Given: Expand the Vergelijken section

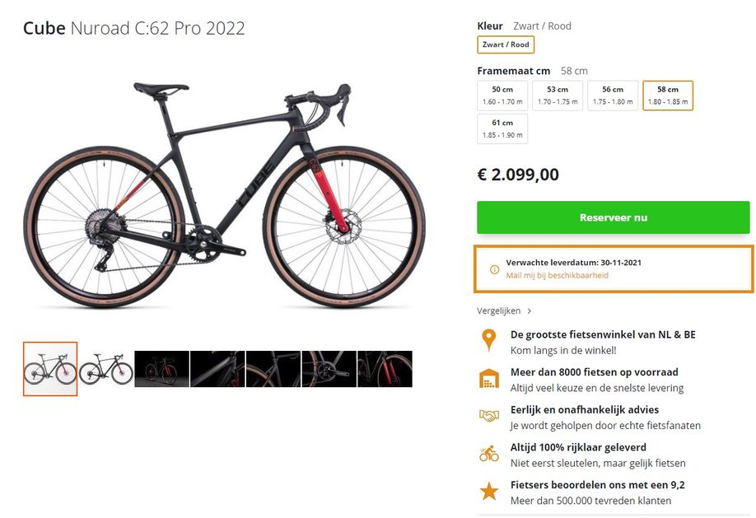Looking at the screenshot, I should pyautogui.click(x=501, y=310).
